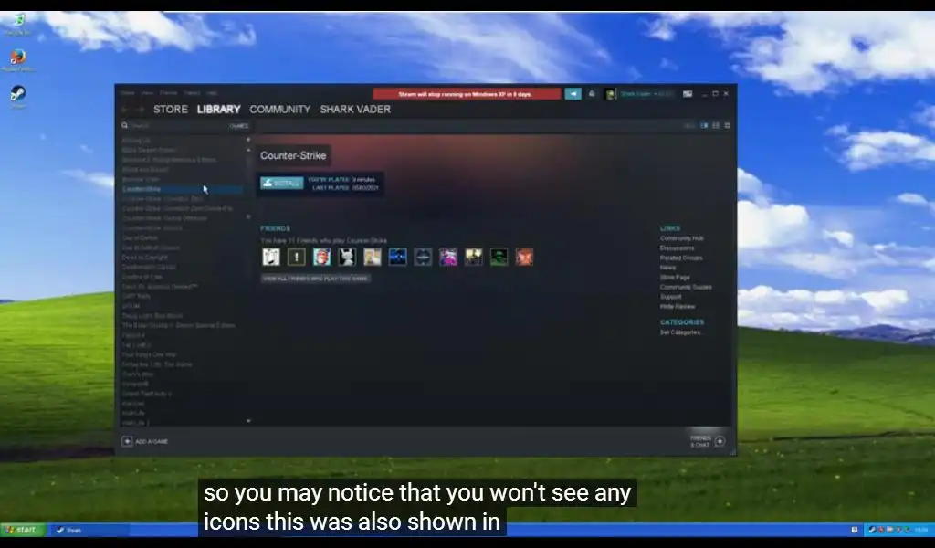
Task: Open first friend avatar with white sketch picture
Action: tap(271, 257)
